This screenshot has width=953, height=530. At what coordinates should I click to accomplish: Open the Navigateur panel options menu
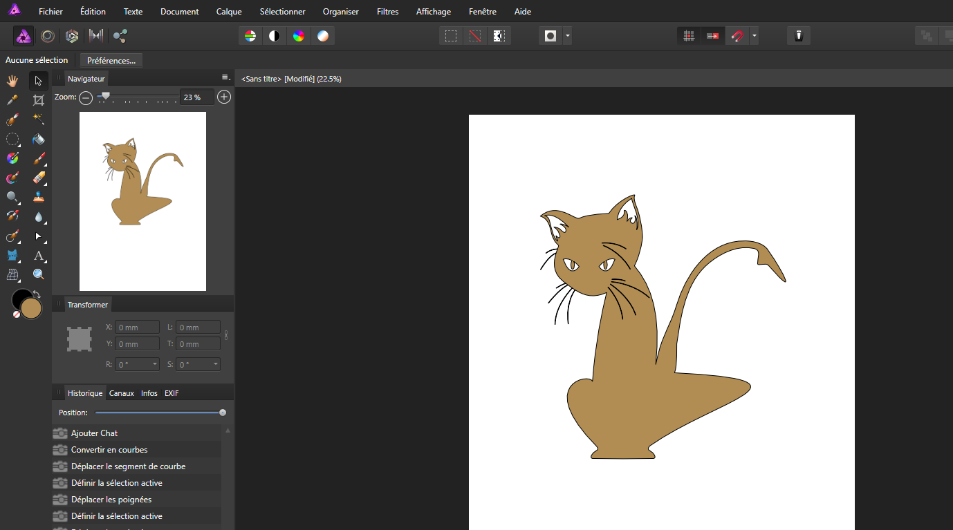coord(225,77)
